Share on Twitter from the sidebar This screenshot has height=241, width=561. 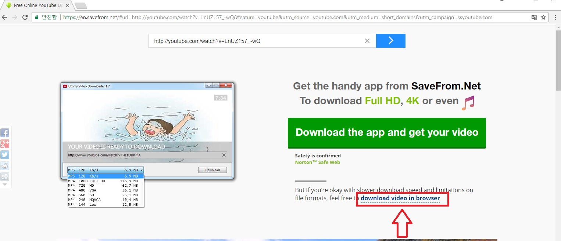(x=5, y=155)
